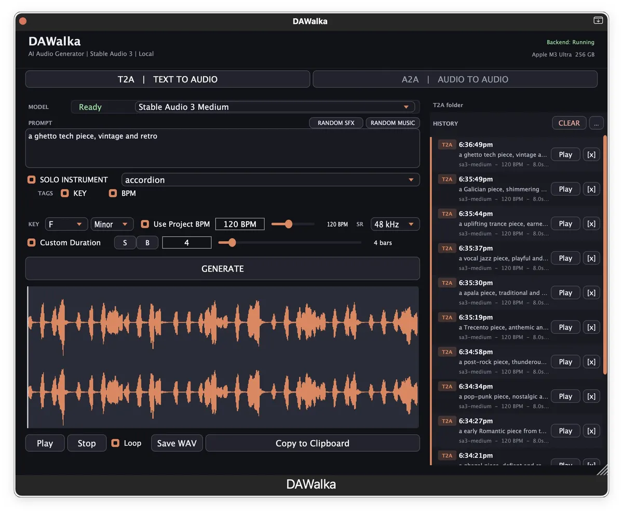Image resolution: width=623 pixels, height=514 pixels.
Task: Open the Minor scale dropdown
Action: pos(112,224)
